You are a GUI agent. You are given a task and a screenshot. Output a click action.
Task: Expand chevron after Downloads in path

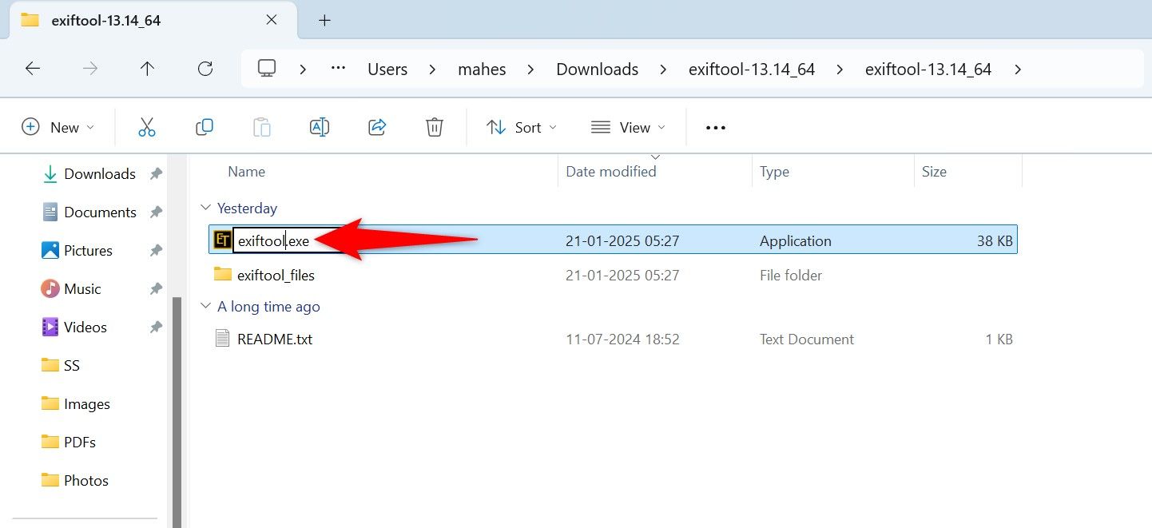point(663,69)
